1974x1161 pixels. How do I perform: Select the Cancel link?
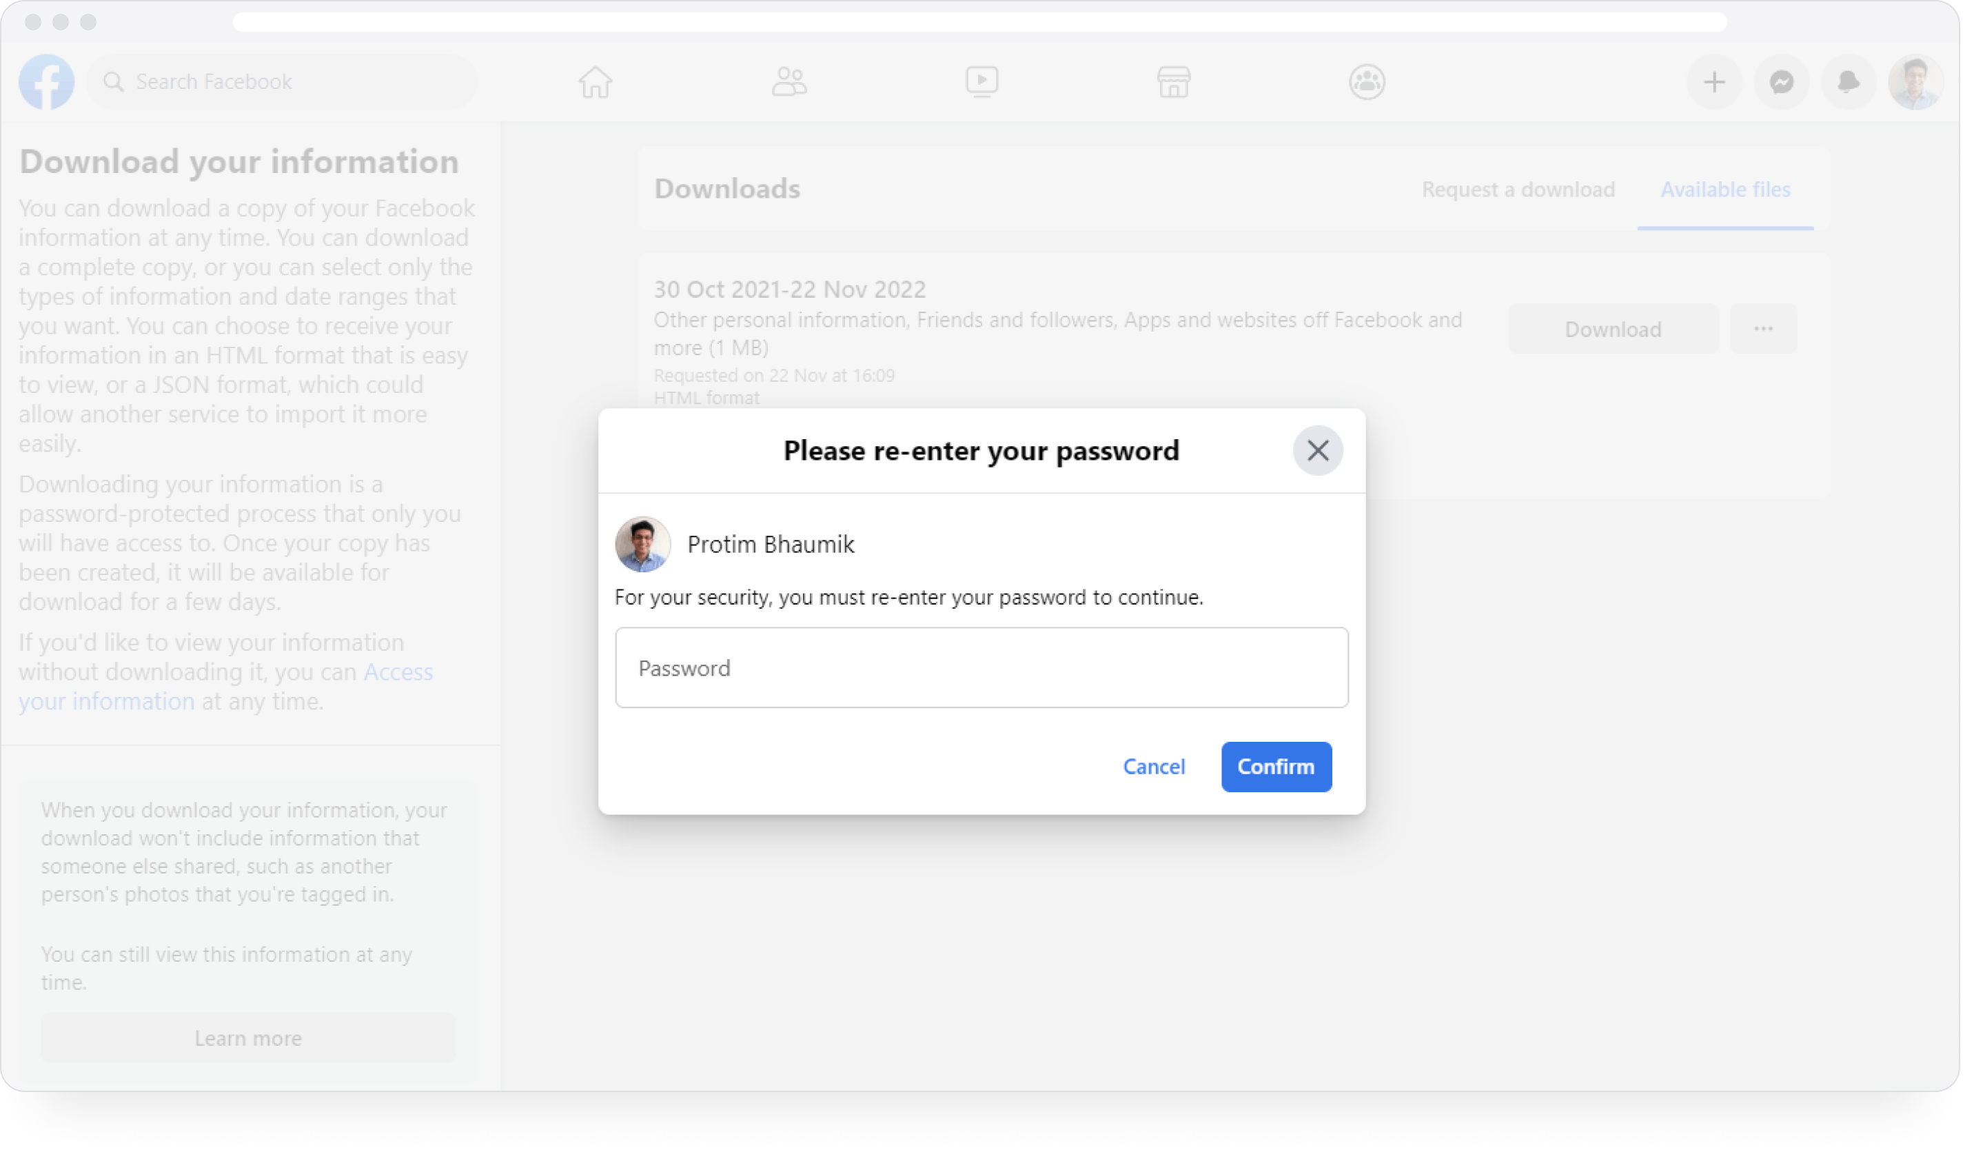[1154, 766]
